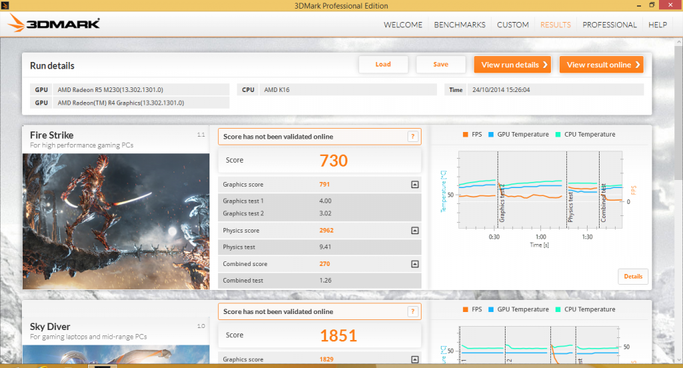The image size is (683, 368).
Task: Restore down the 3DMark window
Action: pos(652,5)
